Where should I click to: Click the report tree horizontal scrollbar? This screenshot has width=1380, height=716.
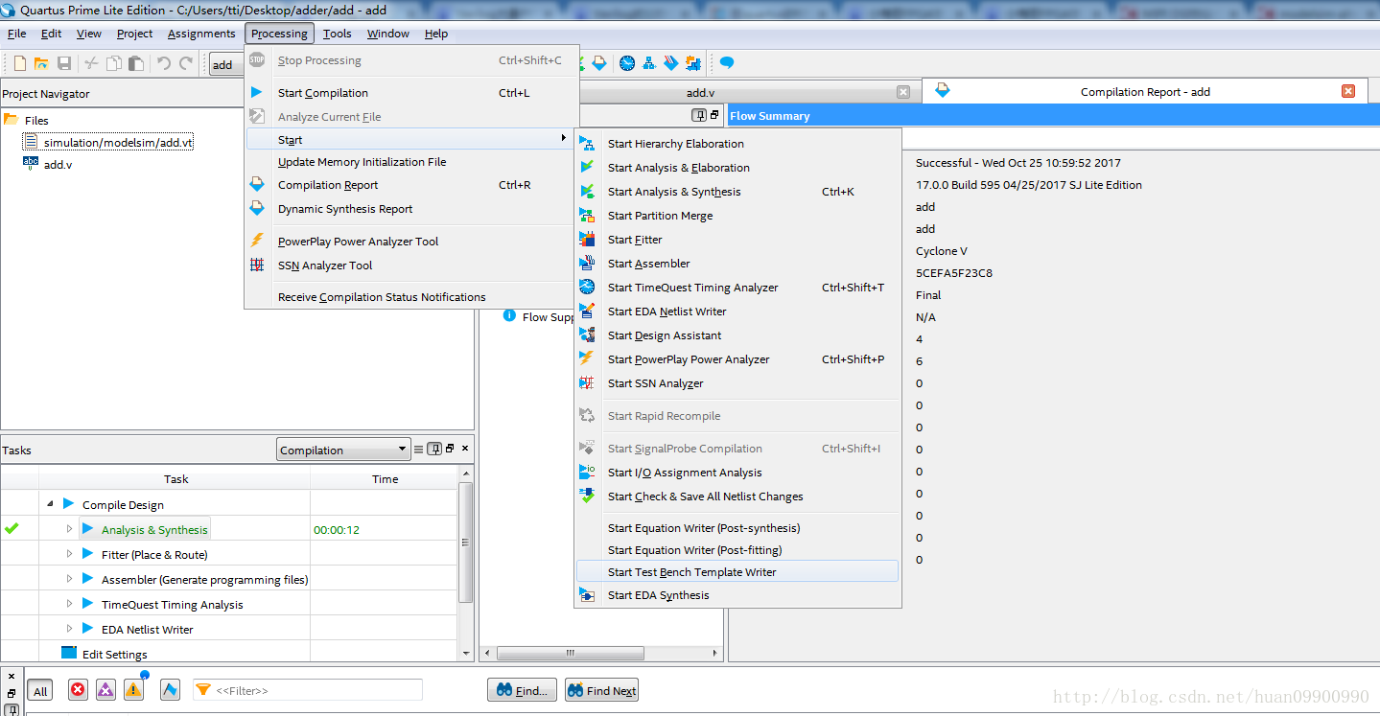click(570, 653)
